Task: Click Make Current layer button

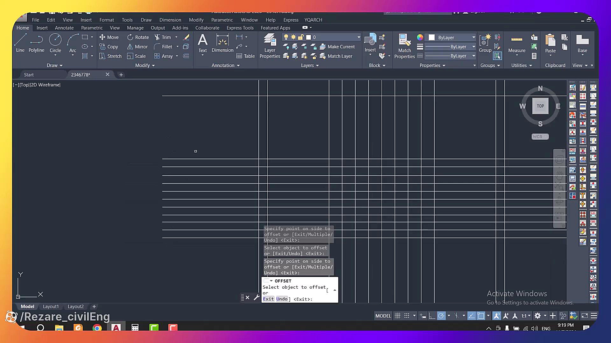Action: point(337,47)
